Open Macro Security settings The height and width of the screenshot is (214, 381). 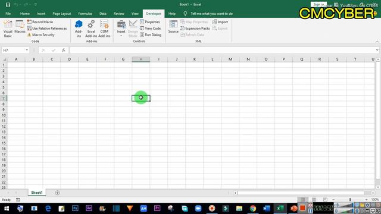click(x=40, y=34)
